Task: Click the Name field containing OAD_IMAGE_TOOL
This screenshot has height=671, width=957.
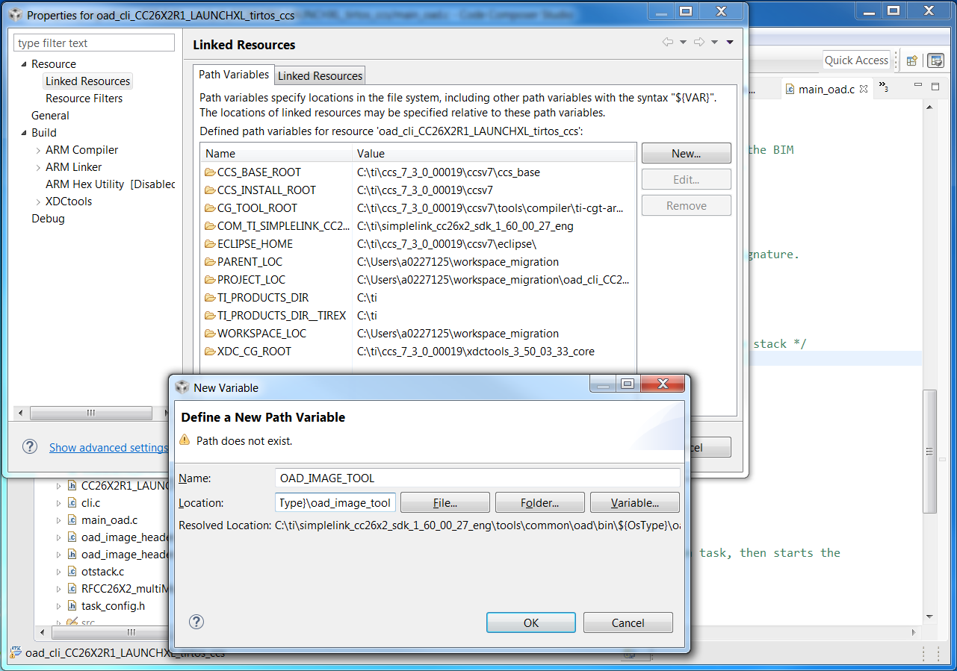Action: pos(477,478)
